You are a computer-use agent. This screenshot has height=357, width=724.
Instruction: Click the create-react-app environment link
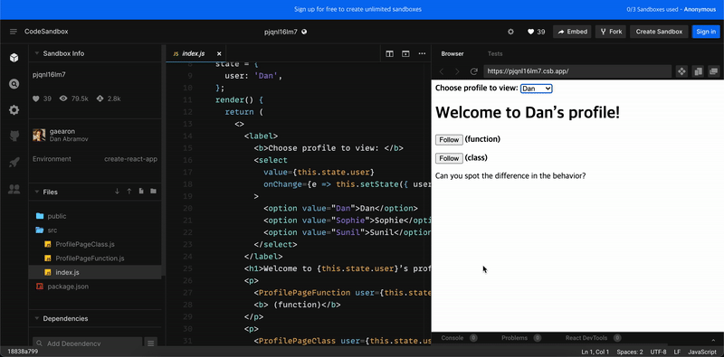point(130,159)
